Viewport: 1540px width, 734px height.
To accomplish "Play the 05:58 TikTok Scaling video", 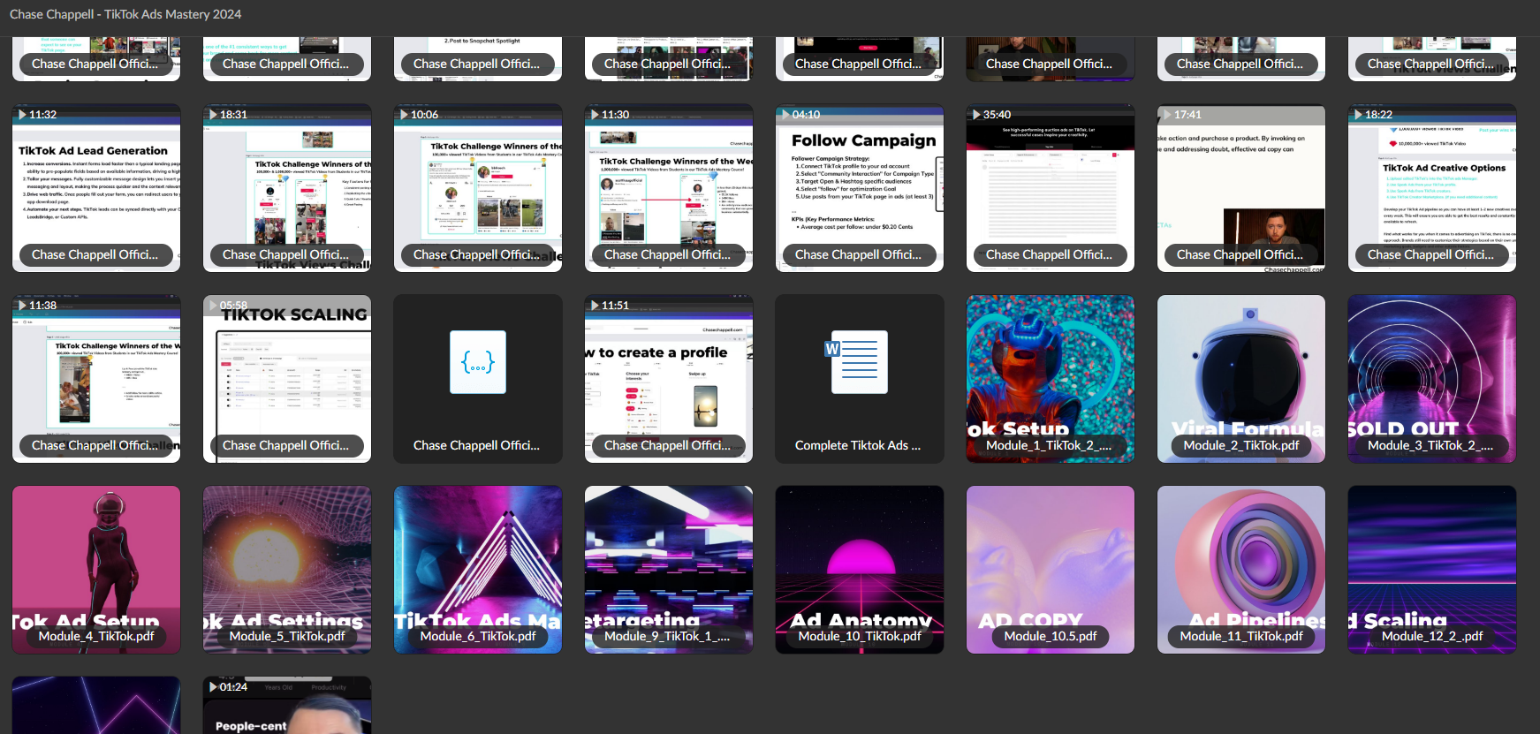I will [x=287, y=379].
